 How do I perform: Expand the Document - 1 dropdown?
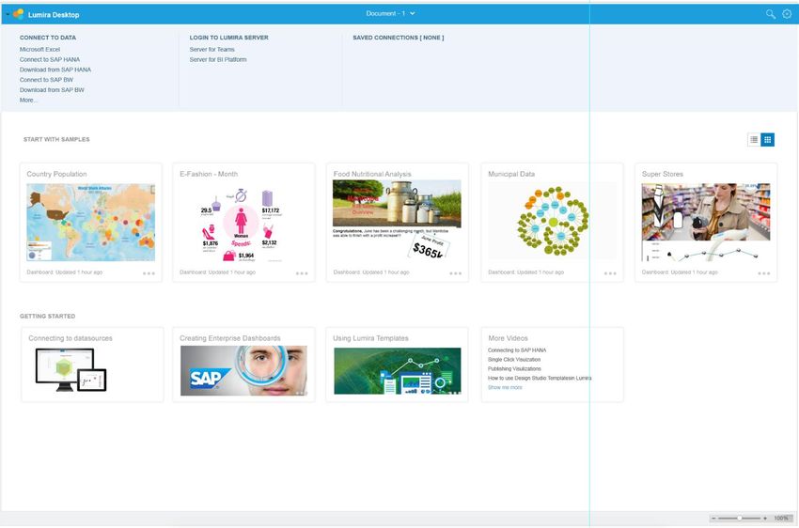point(390,14)
